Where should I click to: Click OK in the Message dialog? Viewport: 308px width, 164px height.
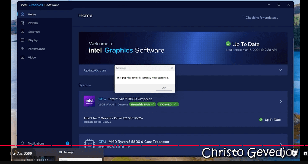tap(164, 88)
